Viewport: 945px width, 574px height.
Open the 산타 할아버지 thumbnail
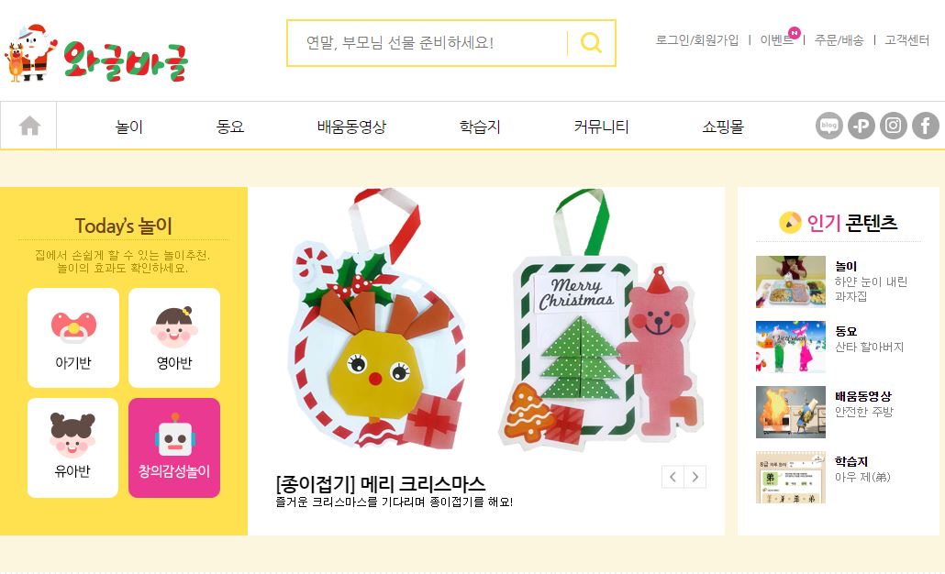pos(791,347)
